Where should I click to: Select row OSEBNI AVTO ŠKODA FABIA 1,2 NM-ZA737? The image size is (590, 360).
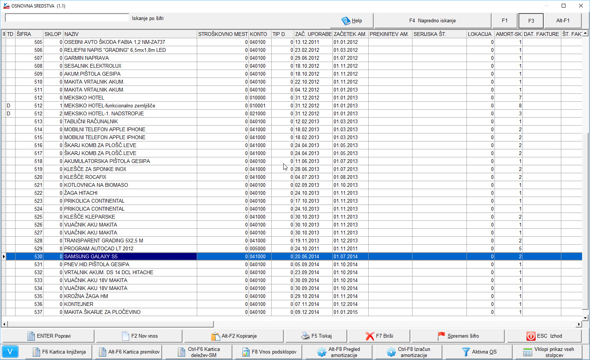pyautogui.click(x=292, y=42)
